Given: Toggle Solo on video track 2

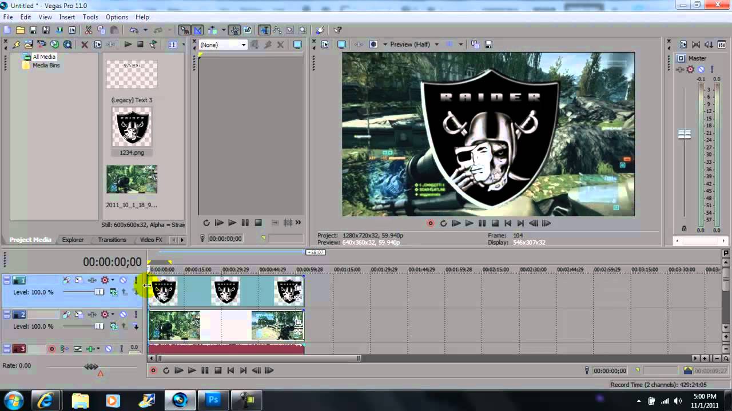Looking at the screenshot, I should coord(136,315).
